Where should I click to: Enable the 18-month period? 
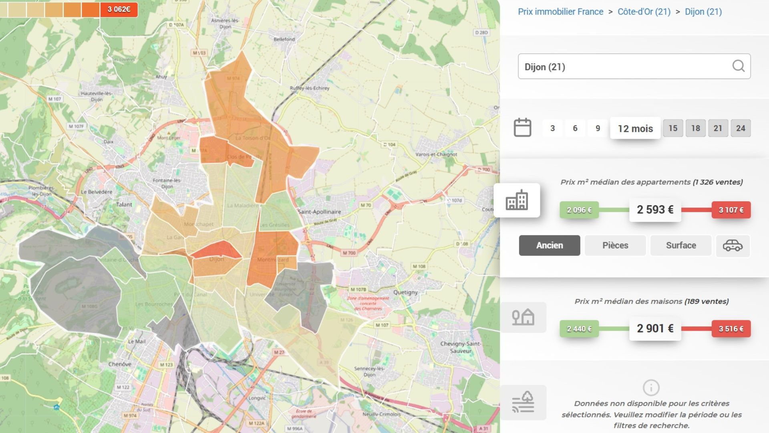pyautogui.click(x=696, y=128)
